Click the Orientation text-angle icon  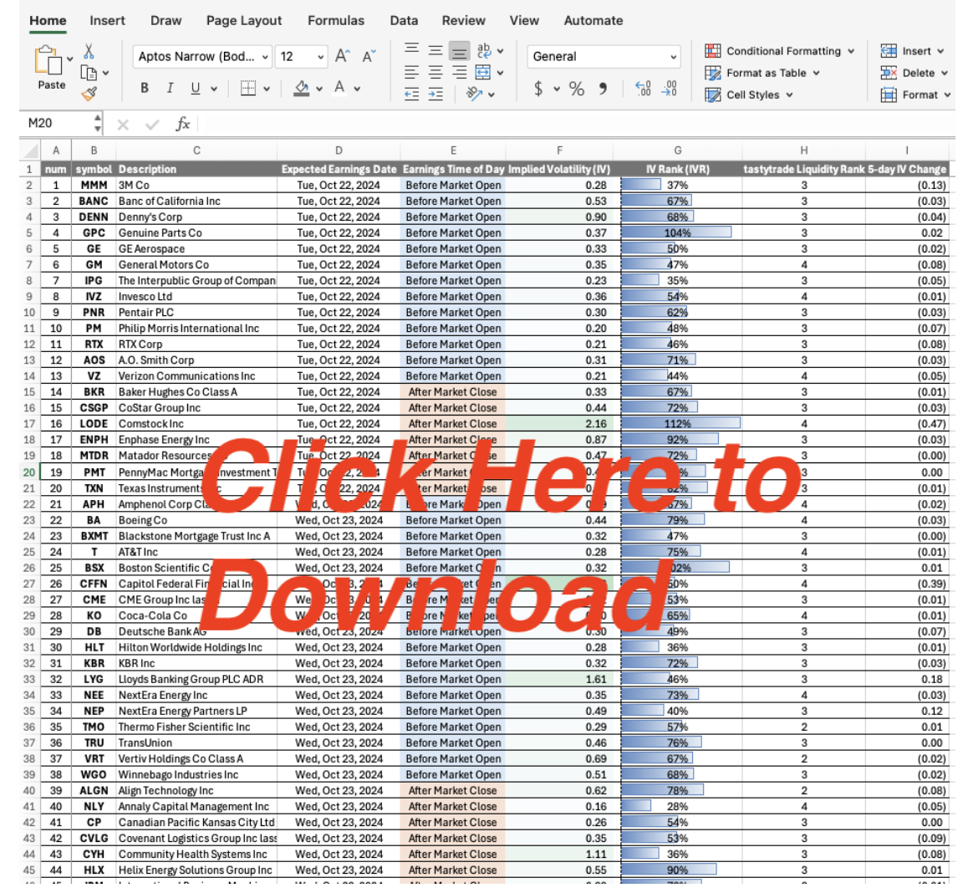pyautogui.click(x=473, y=94)
